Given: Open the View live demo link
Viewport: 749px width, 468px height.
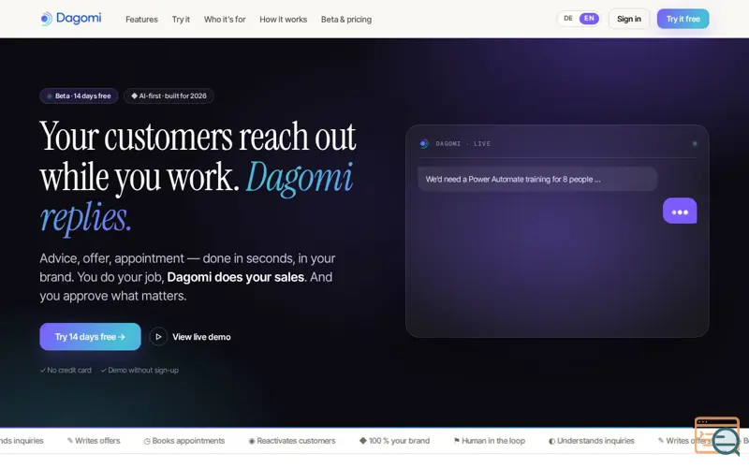Looking at the screenshot, I should [201, 337].
